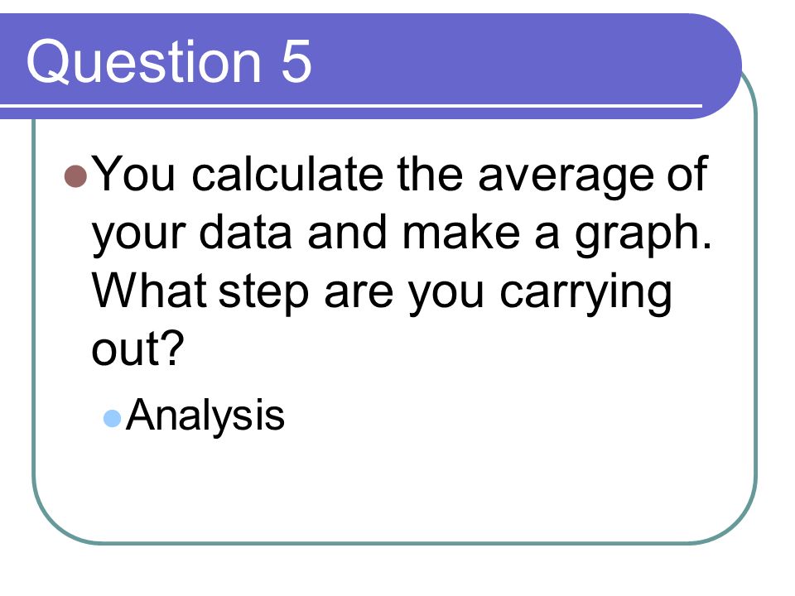Click the word "step" in the third line

pos(263,294)
